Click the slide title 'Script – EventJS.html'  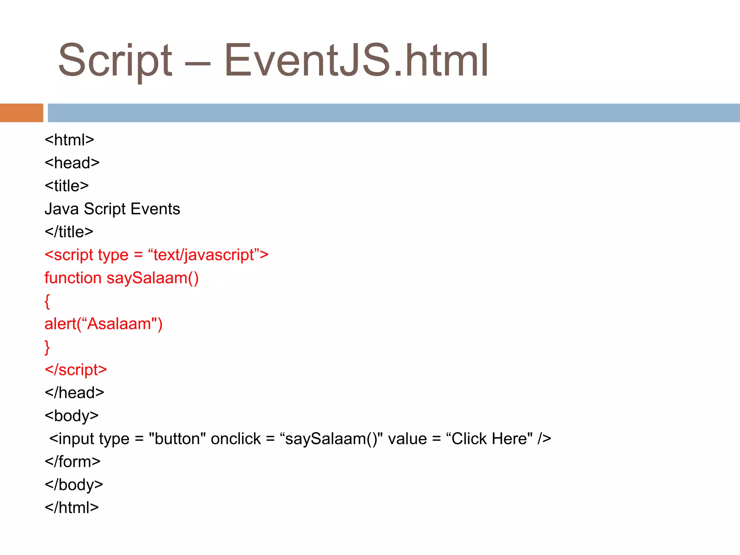(273, 60)
